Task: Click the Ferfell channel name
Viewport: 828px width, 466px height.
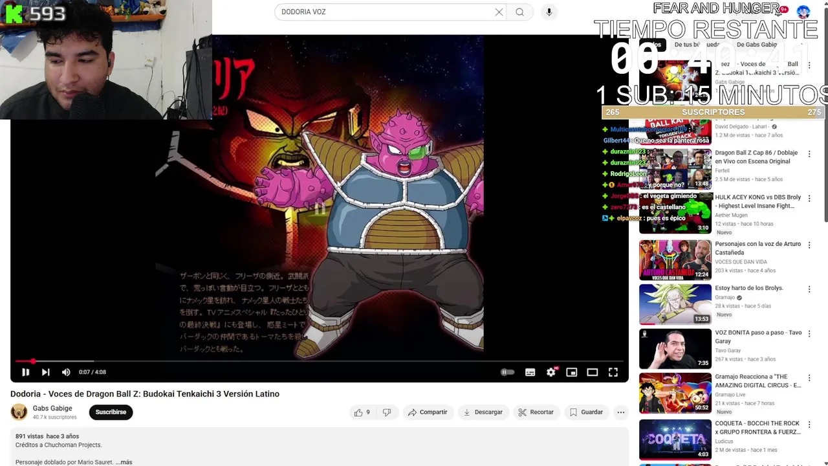Action: point(723,171)
